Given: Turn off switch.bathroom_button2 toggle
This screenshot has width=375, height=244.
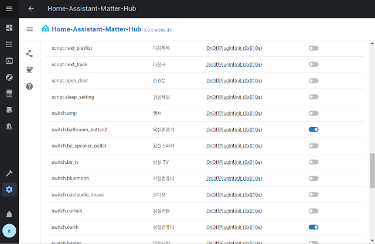Looking at the screenshot, I should click(x=313, y=129).
